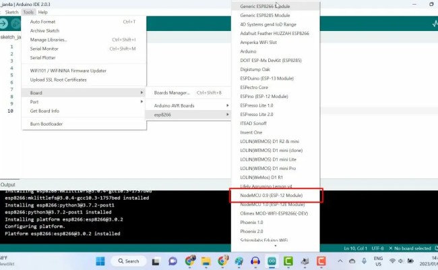438x270 pixels.
Task: Select DOIT ESP-Mx DevKit (ESP8285)
Action: click(276, 60)
